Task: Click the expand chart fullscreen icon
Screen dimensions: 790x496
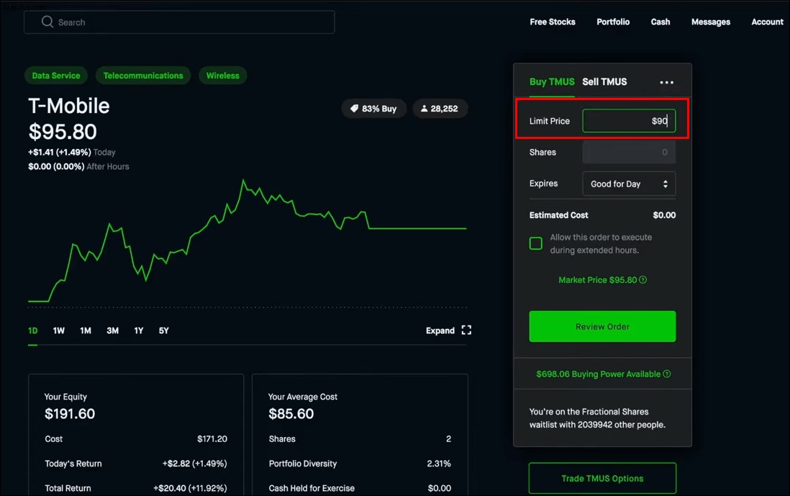Action: 466,330
